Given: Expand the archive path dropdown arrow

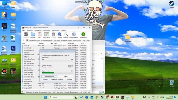Looking at the screenshot, I should pyautogui.click(x=91, y=40).
